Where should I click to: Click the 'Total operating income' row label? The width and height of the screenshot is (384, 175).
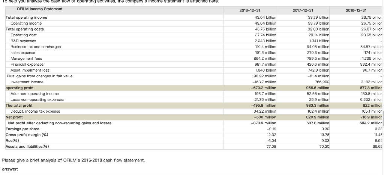[x=27, y=18]
